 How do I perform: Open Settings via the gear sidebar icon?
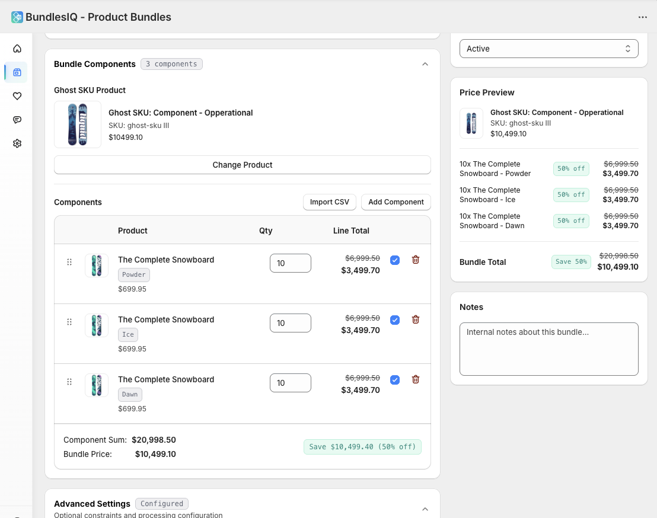pyautogui.click(x=17, y=143)
